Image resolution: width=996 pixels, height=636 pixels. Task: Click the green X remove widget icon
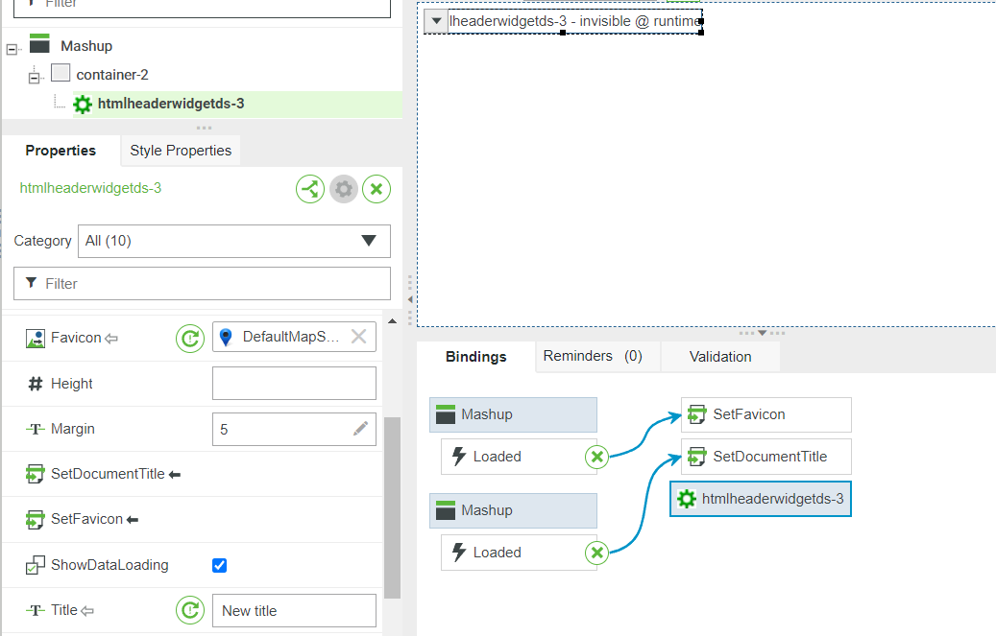(x=377, y=189)
